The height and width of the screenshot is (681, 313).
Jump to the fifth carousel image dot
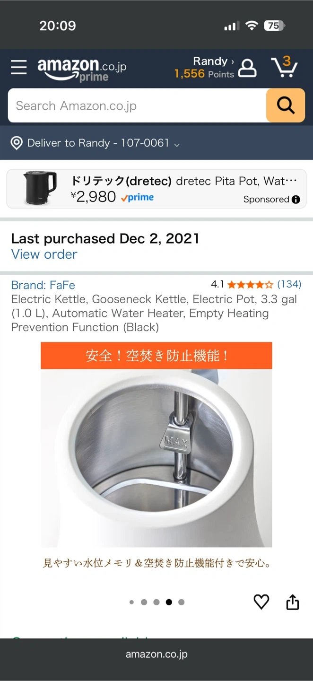point(181,602)
